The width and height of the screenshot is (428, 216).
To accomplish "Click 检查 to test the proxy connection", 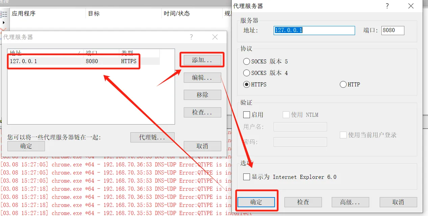I will click(303, 202).
